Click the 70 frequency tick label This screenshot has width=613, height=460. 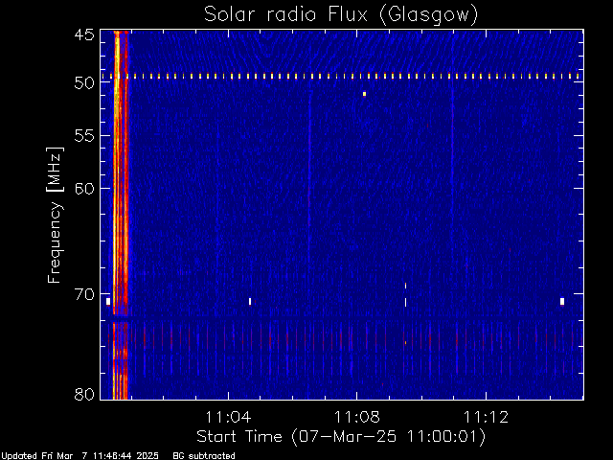point(84,294)
